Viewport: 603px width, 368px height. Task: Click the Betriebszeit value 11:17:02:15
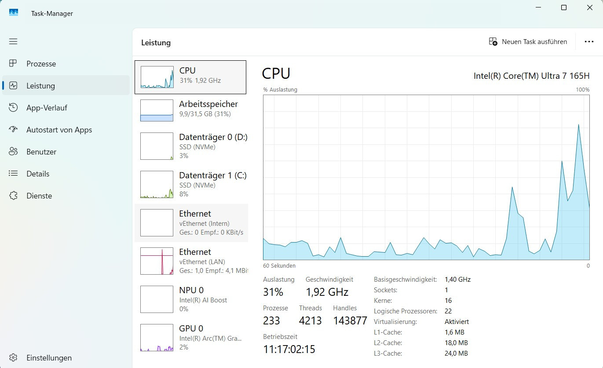point(289,350)
